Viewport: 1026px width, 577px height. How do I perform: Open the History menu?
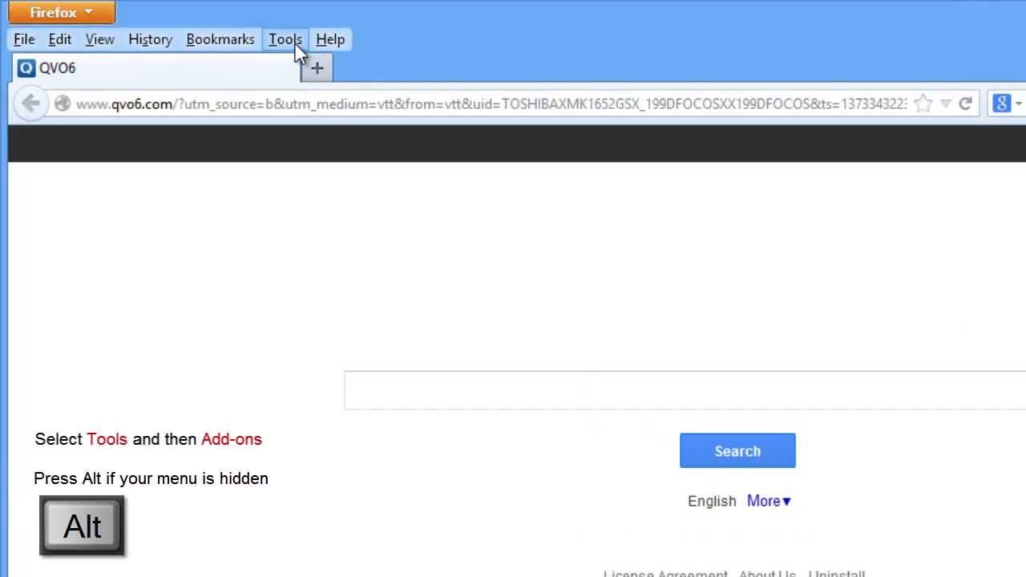(151, 39)
